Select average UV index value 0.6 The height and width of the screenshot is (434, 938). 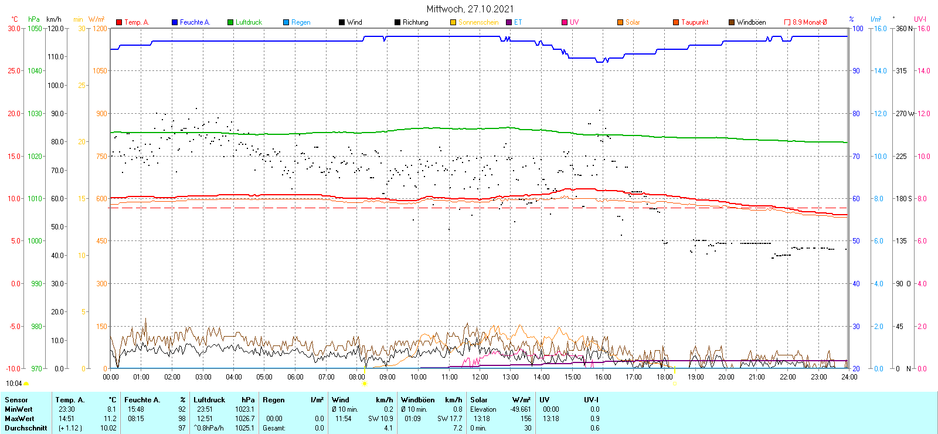(x=595, y=428)
